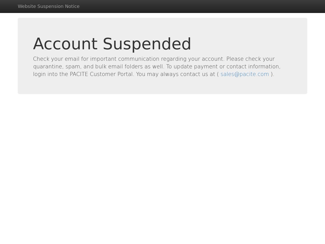Click the dark navbar's empty right side
Screen dimensions: 325x244
[229, 6]
